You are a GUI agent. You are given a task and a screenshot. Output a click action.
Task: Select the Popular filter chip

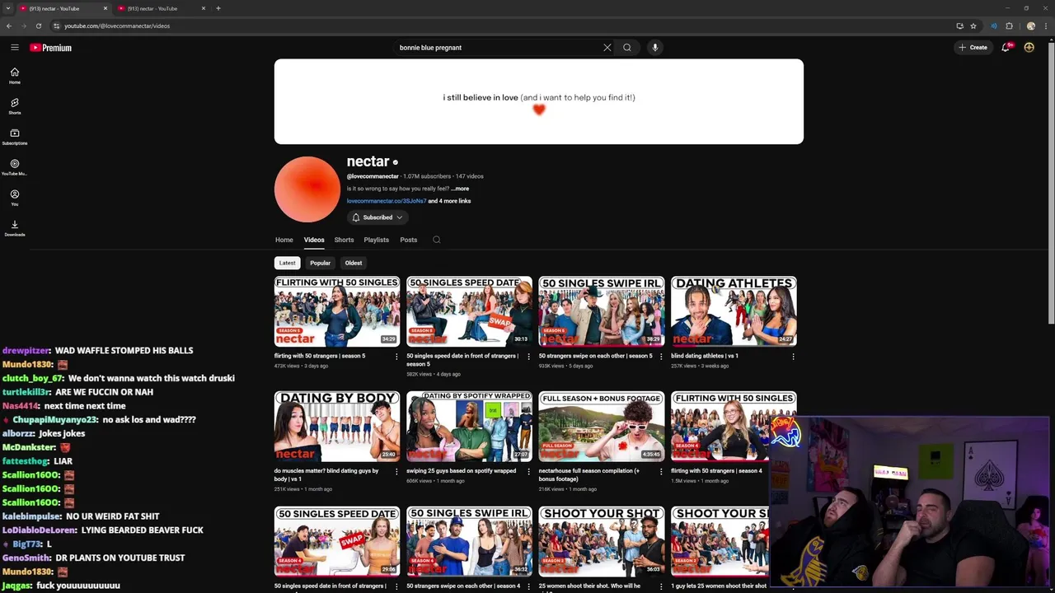(x=320, y=263)
